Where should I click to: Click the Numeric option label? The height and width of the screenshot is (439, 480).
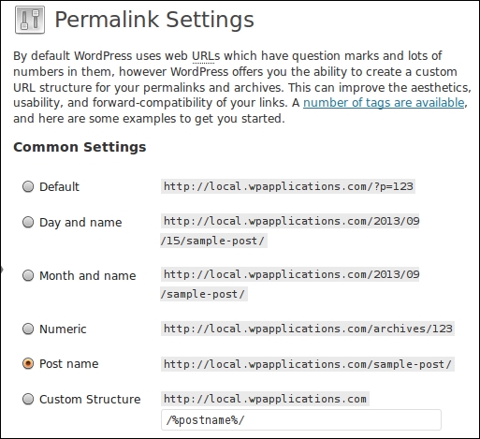[63, 329]
